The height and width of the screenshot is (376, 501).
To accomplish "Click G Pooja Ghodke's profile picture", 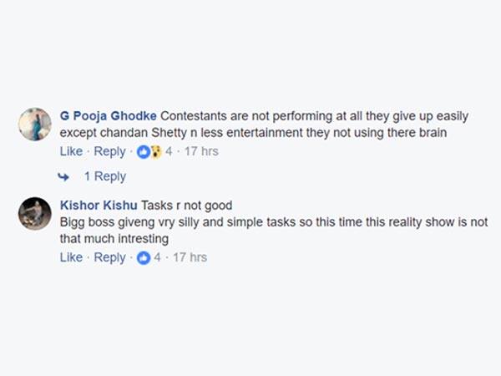I will [x=35, y=125].
